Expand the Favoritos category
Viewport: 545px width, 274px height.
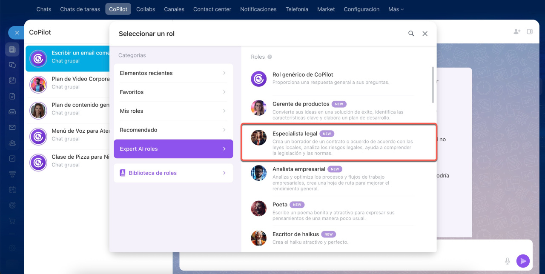(x=173, y=92)
